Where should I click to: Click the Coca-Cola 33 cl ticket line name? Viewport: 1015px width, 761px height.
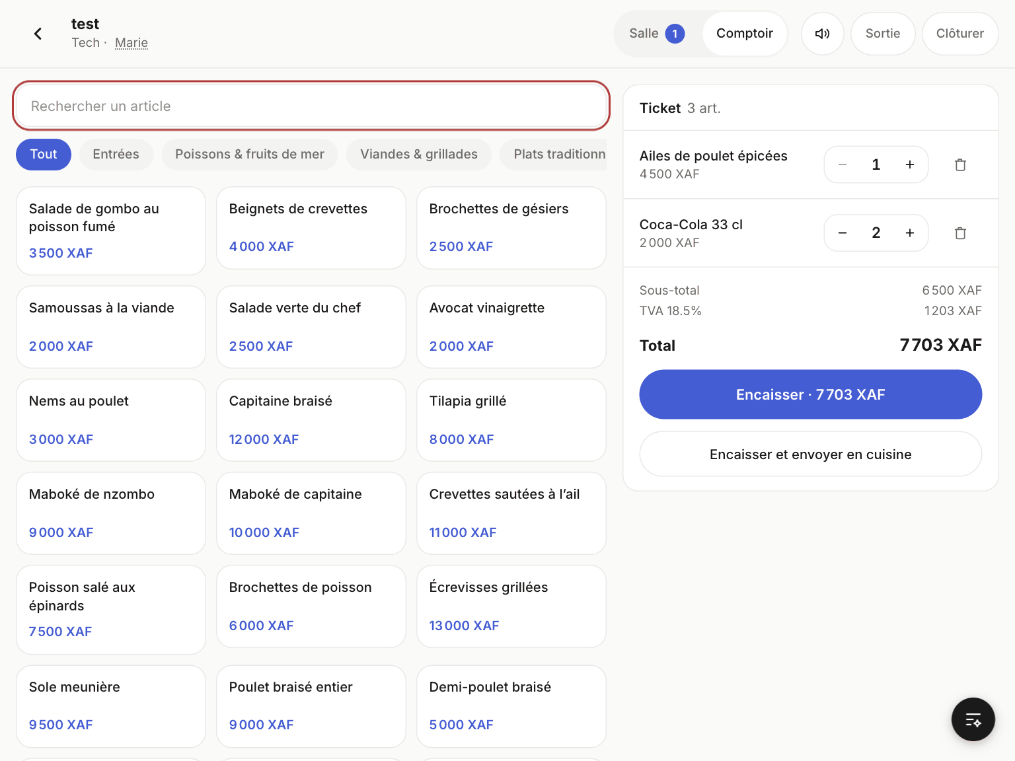point(691,225)
